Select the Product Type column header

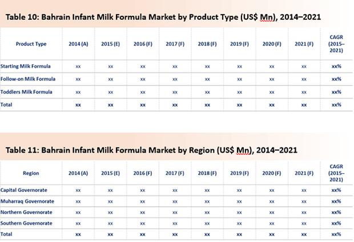coord(31,44)
